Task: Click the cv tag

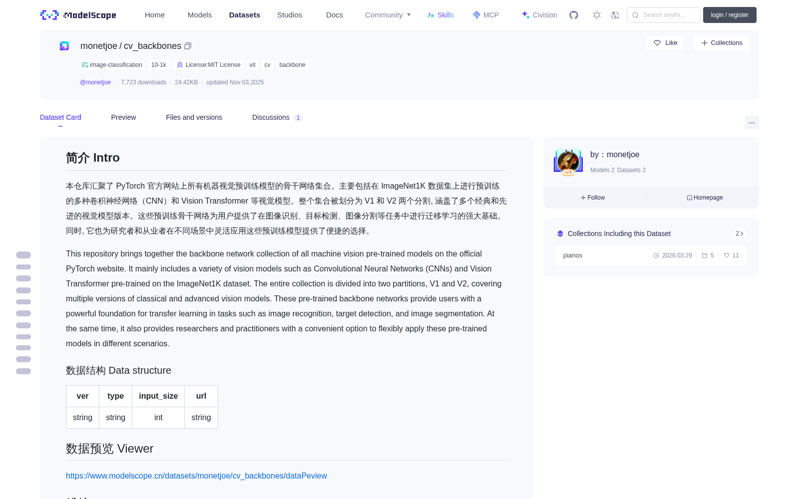Action: (x=268, y=65)
